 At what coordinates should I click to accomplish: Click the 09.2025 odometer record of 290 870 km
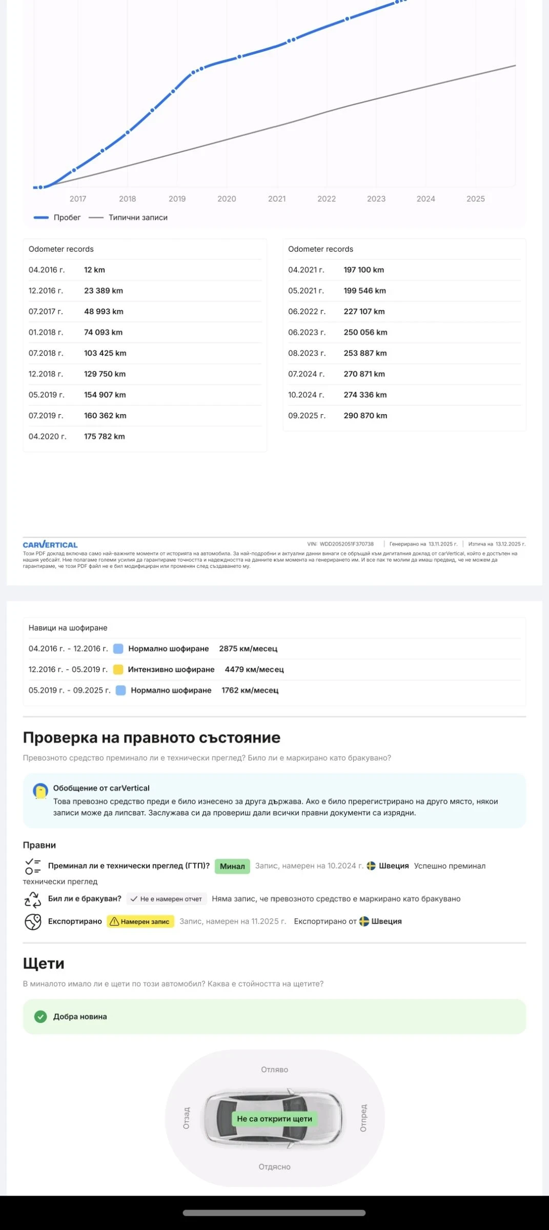(365, 416)
